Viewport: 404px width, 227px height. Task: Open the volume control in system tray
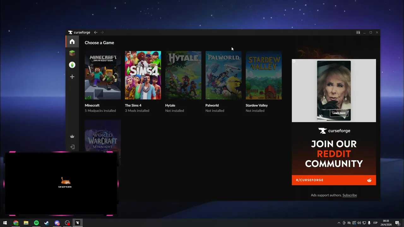(x=359, y=223)
